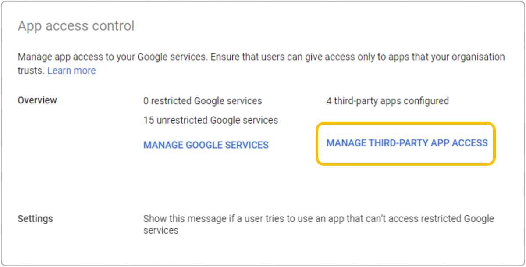The height and width of the screenshot is (267, 526).
Task: Select the Overview section label
Action: tap(37, 100)
